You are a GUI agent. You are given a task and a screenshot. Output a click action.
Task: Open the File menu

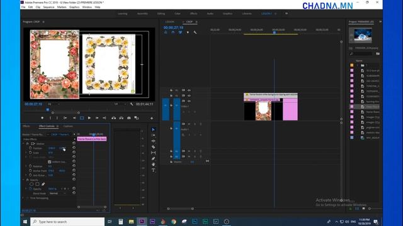pos(23,7)
